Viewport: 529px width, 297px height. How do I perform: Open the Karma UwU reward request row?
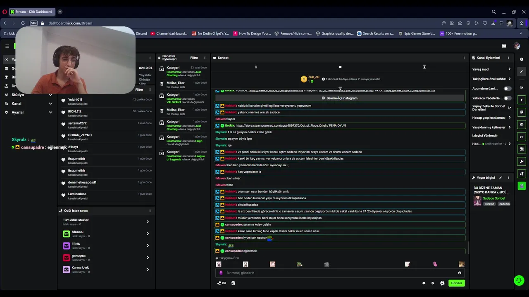[x=106, y=269]
